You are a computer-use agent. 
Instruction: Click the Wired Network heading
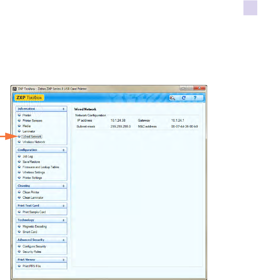85,109
